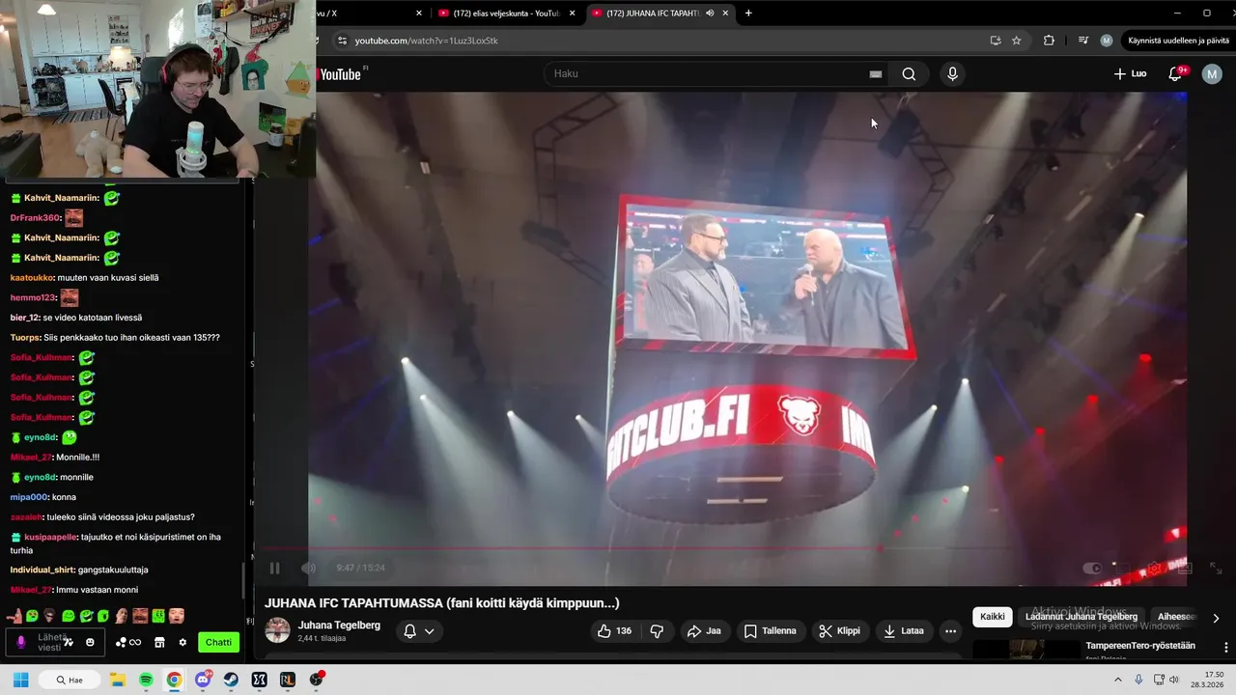
Task: Start YouTube voice search with microphone
Action: point(952,74)
